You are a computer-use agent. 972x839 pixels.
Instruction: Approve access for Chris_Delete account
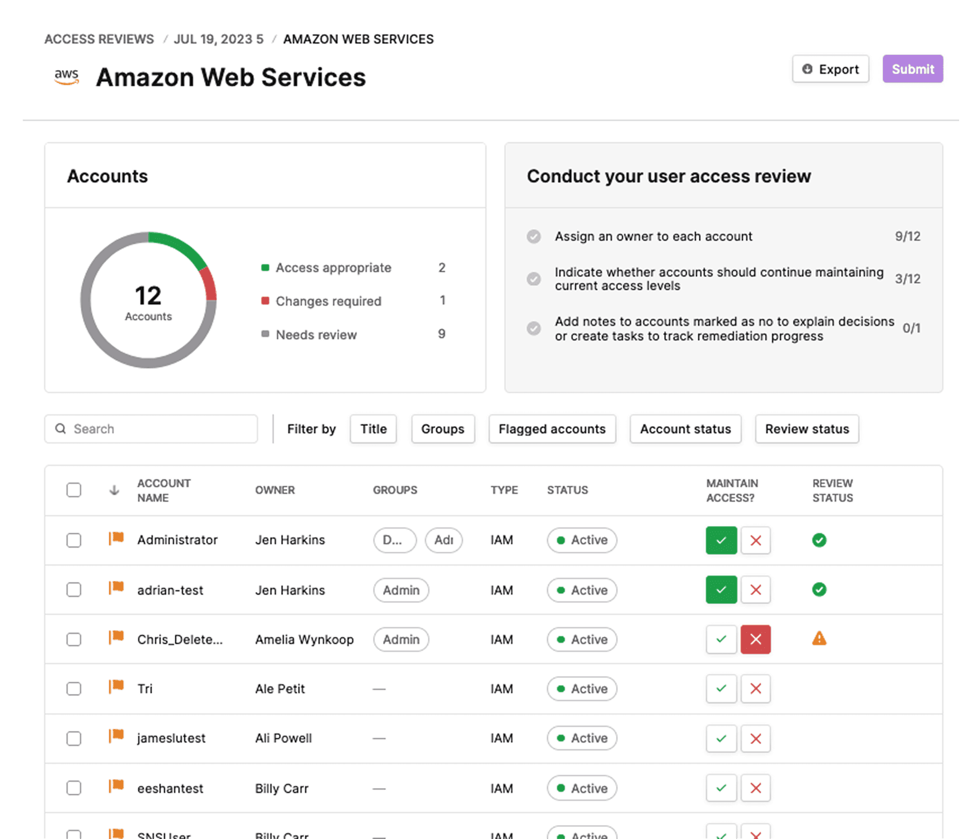(x=721, y=639)
